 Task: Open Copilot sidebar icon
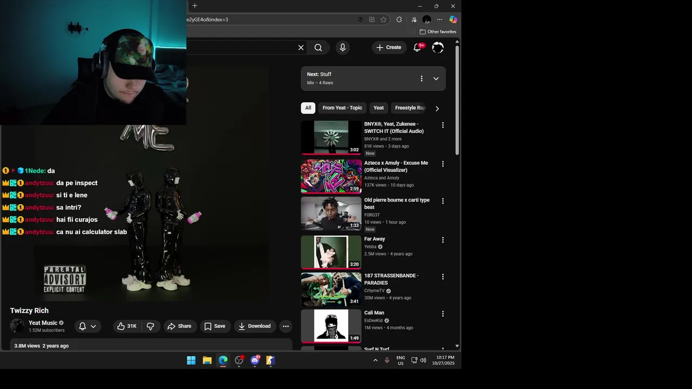[x=453, y=19]
